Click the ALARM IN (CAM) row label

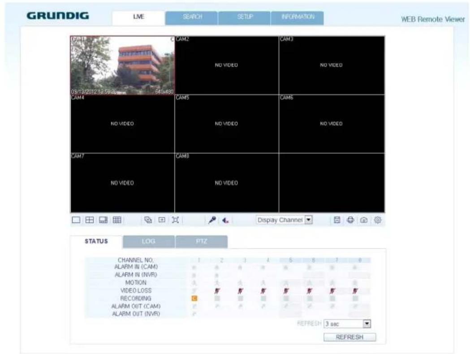click(x=136, y=267)
